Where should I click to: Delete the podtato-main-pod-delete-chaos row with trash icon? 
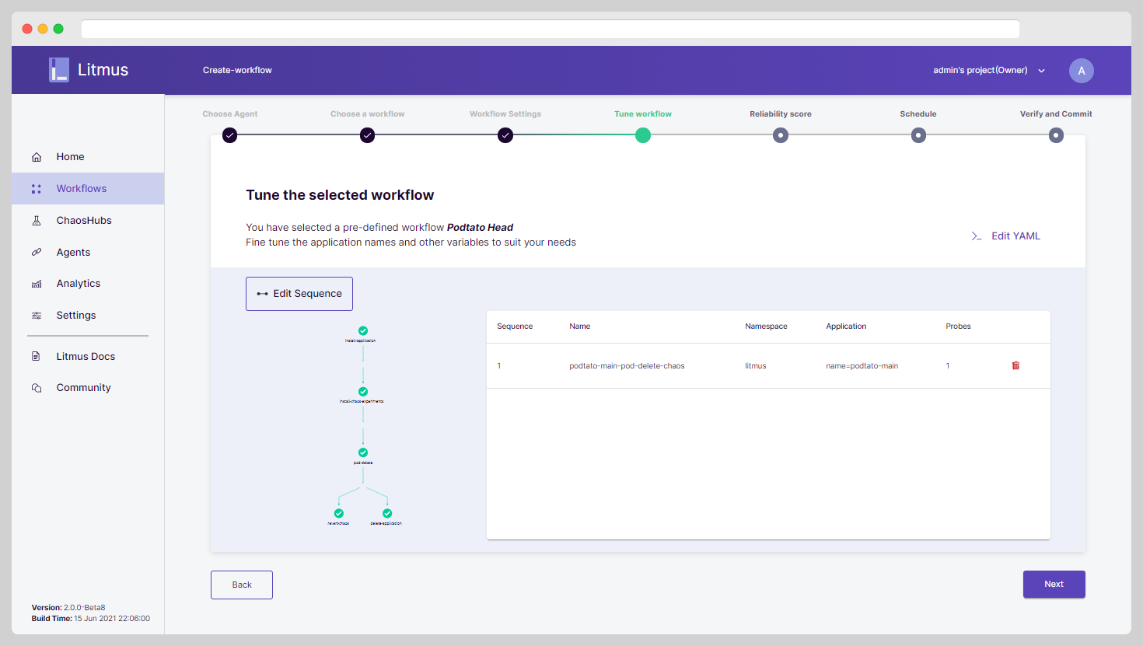(x=1015, y=365)
